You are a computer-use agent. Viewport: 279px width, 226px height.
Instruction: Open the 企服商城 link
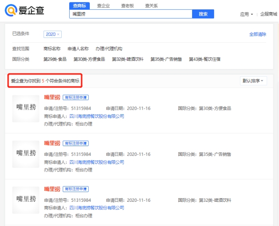269,14
